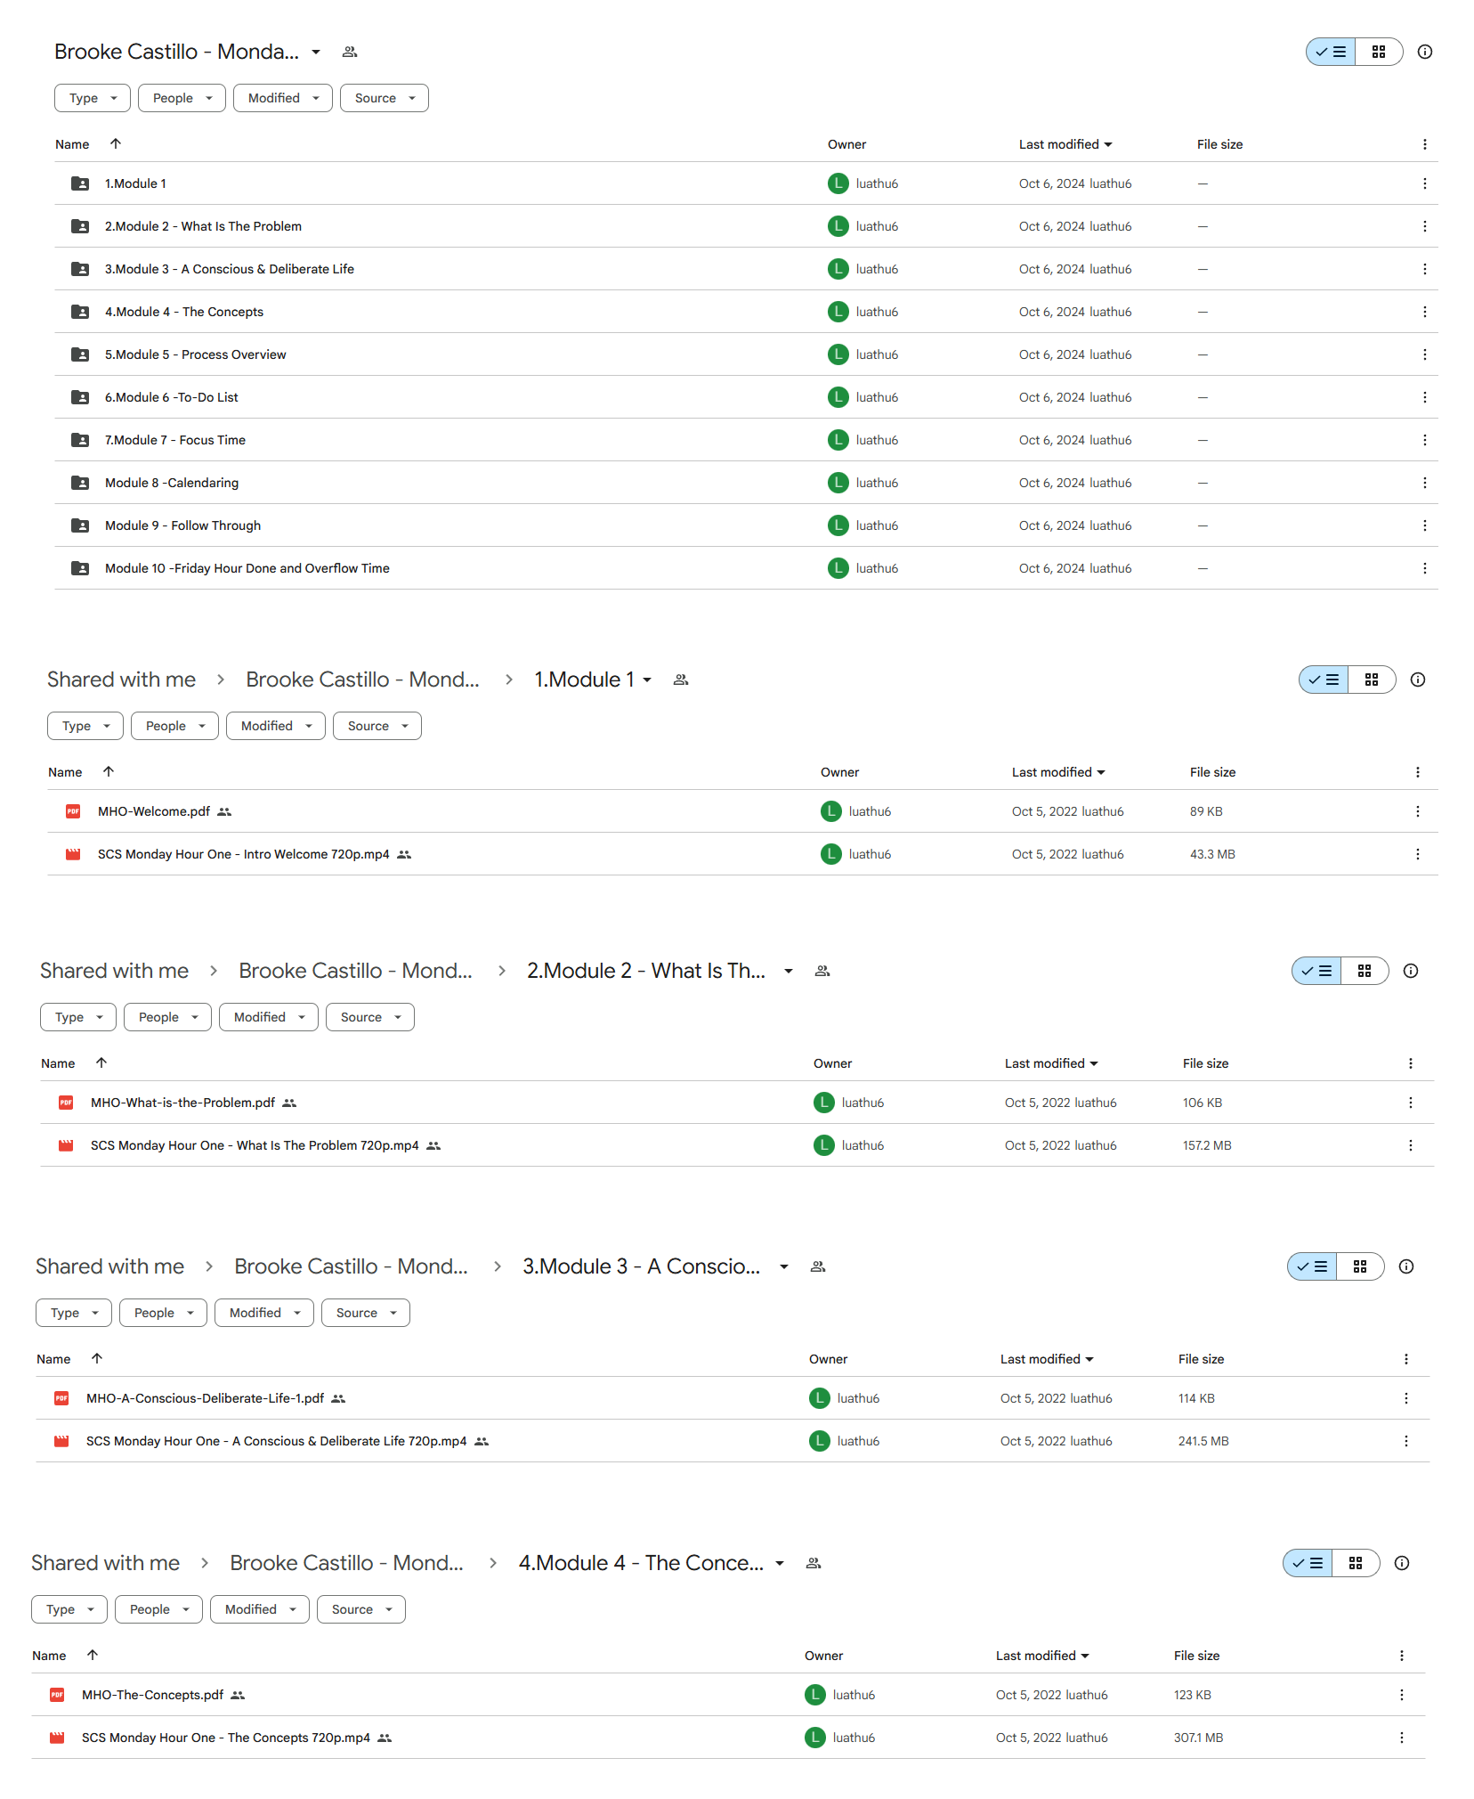The width and height of the screenshot is (1474, 1799).
Task: Open Source filter dropdown in 3.Module 3 view
Action: (x=366, y=1313)
